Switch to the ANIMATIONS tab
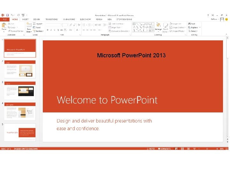Image resolution: width=230 pixels, height=173 pixels. click(x=69, y=19)
